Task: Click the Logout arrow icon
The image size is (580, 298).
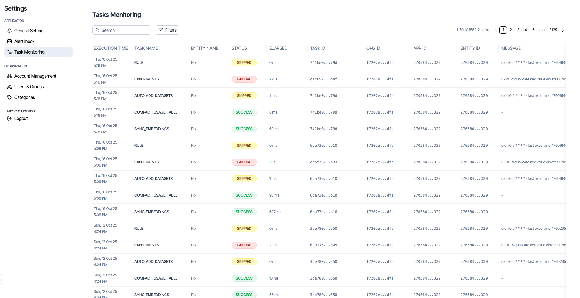Action: tap(9, 118)
